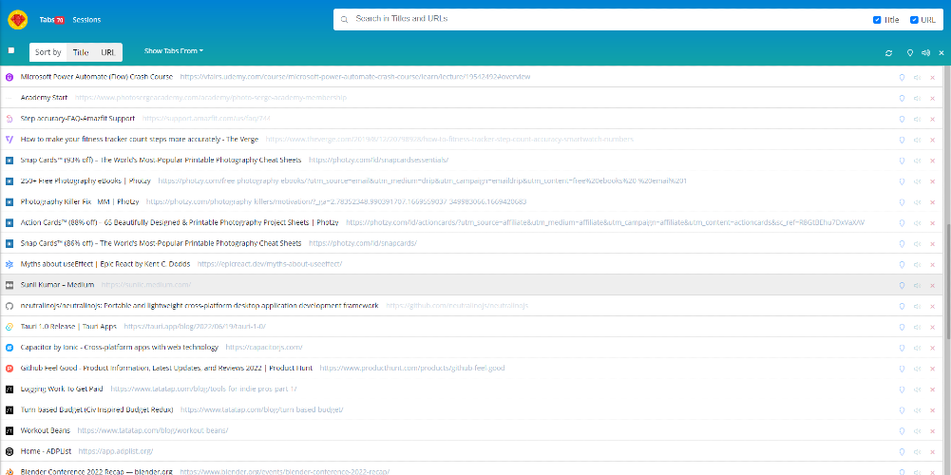Open the Step accuracy-FAQ-Amazfit Support title
This screenshot has height=475, width=951.
pos(78,119)
